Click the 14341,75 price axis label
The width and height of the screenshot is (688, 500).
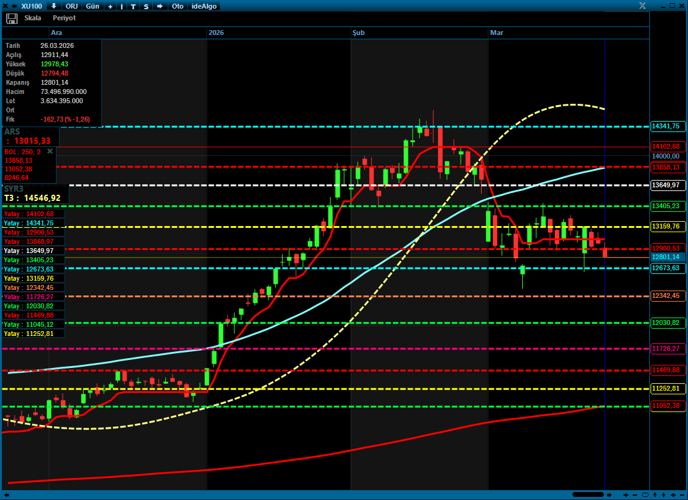(x=667, y=127)
